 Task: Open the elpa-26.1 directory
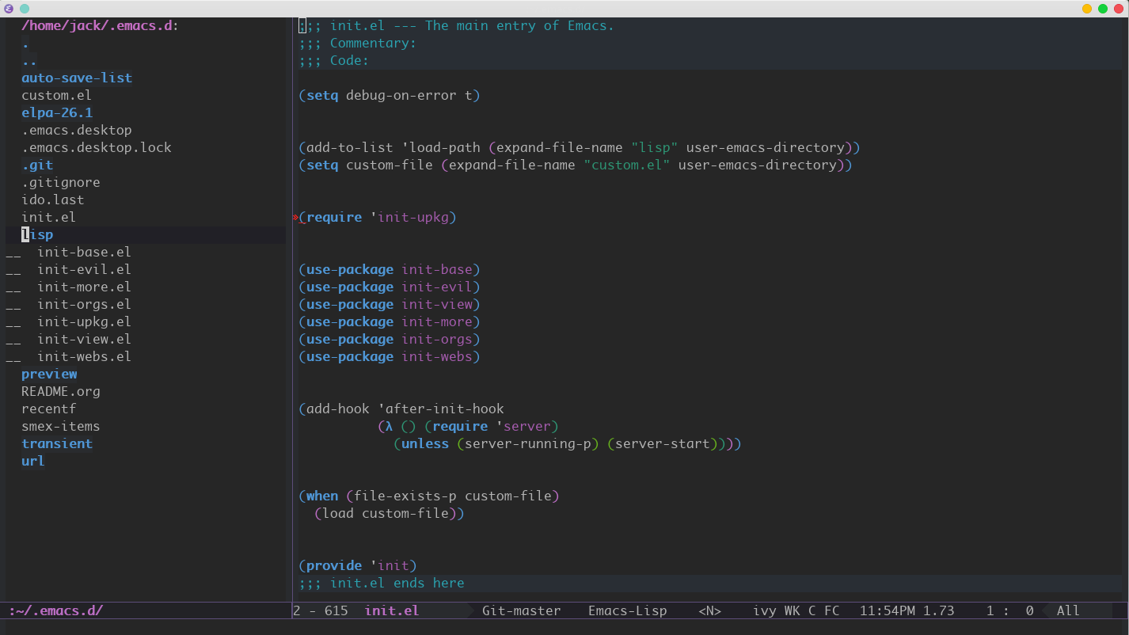[x=57, y=112]
